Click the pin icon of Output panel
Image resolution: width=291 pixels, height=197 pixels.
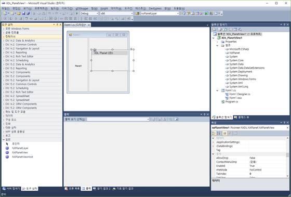pyautogui.click(x=204, y=114)
